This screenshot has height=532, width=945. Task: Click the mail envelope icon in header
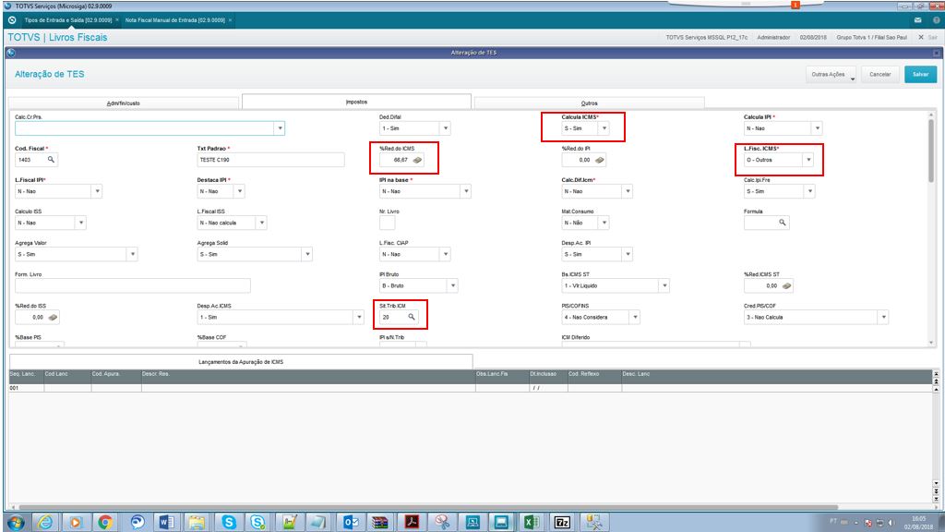918,20
